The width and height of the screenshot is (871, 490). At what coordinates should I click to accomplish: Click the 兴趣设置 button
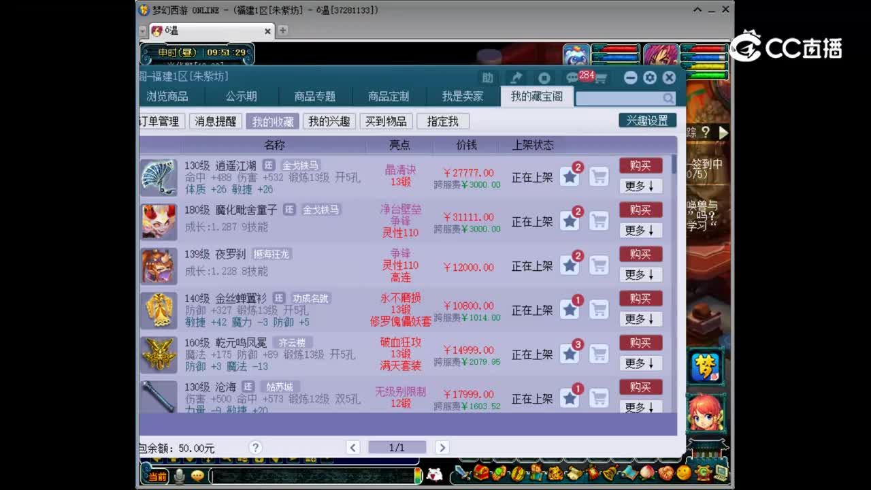647,120
